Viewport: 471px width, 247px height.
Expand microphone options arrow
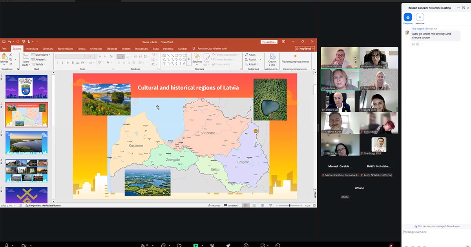pos(13,245)
